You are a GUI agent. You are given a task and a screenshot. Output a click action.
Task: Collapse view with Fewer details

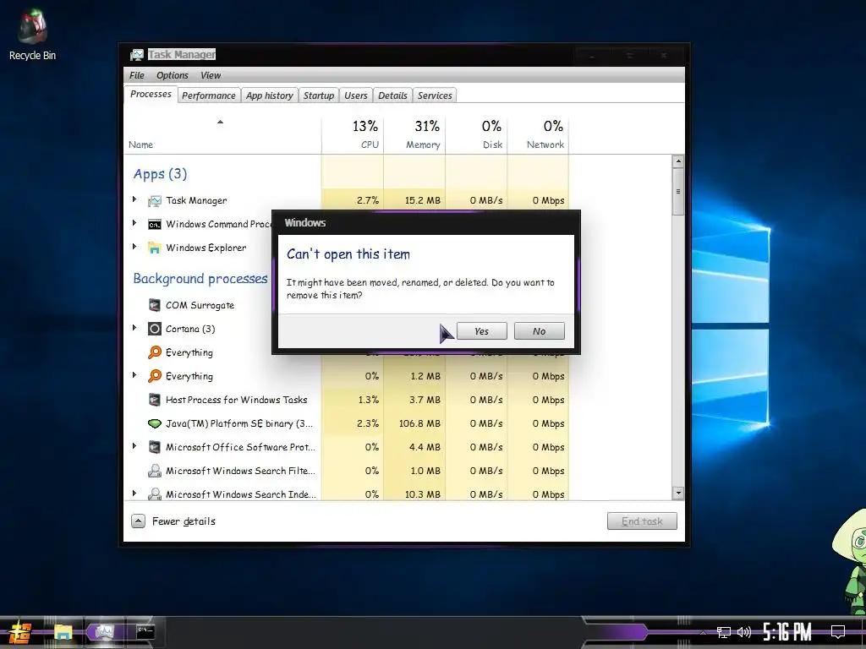[x=173, y=521]
